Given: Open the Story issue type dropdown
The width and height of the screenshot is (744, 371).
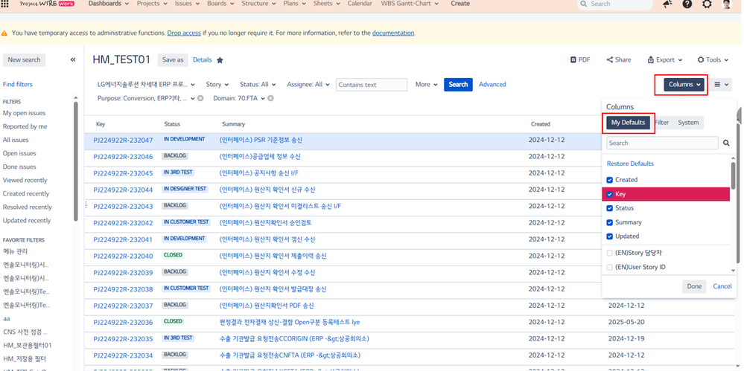Looking at the screenshot, I should click(217, 84).
